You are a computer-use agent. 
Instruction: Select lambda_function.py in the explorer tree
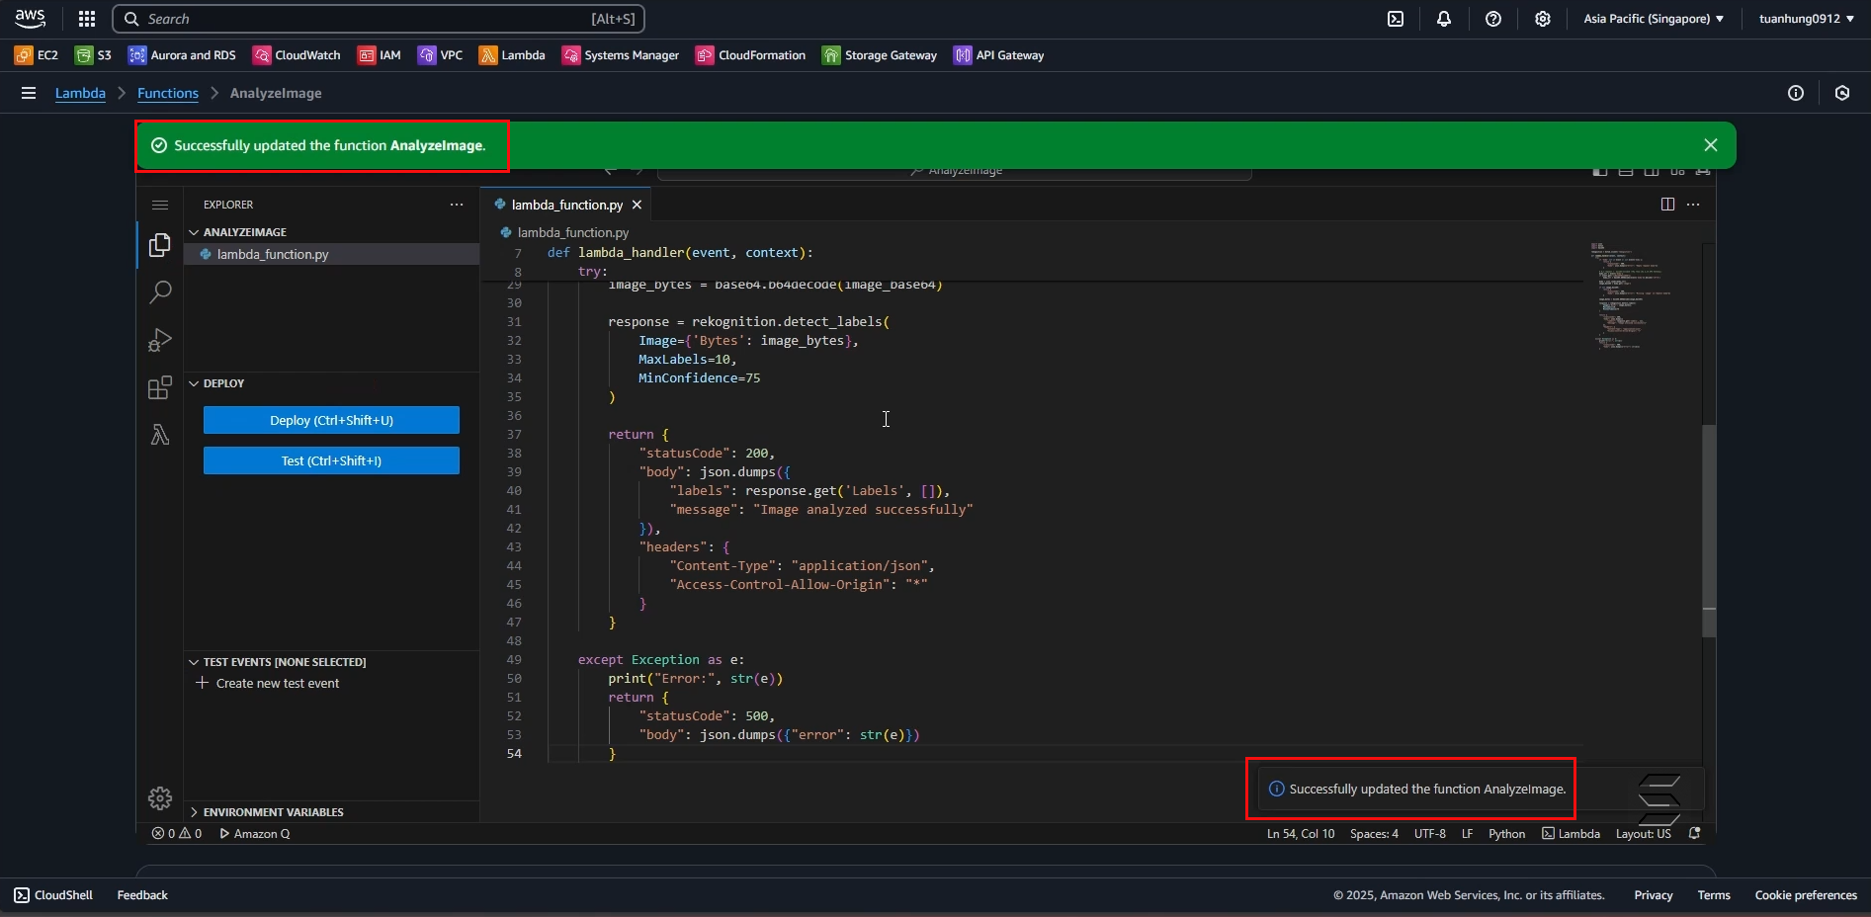(x=331, y=254)
